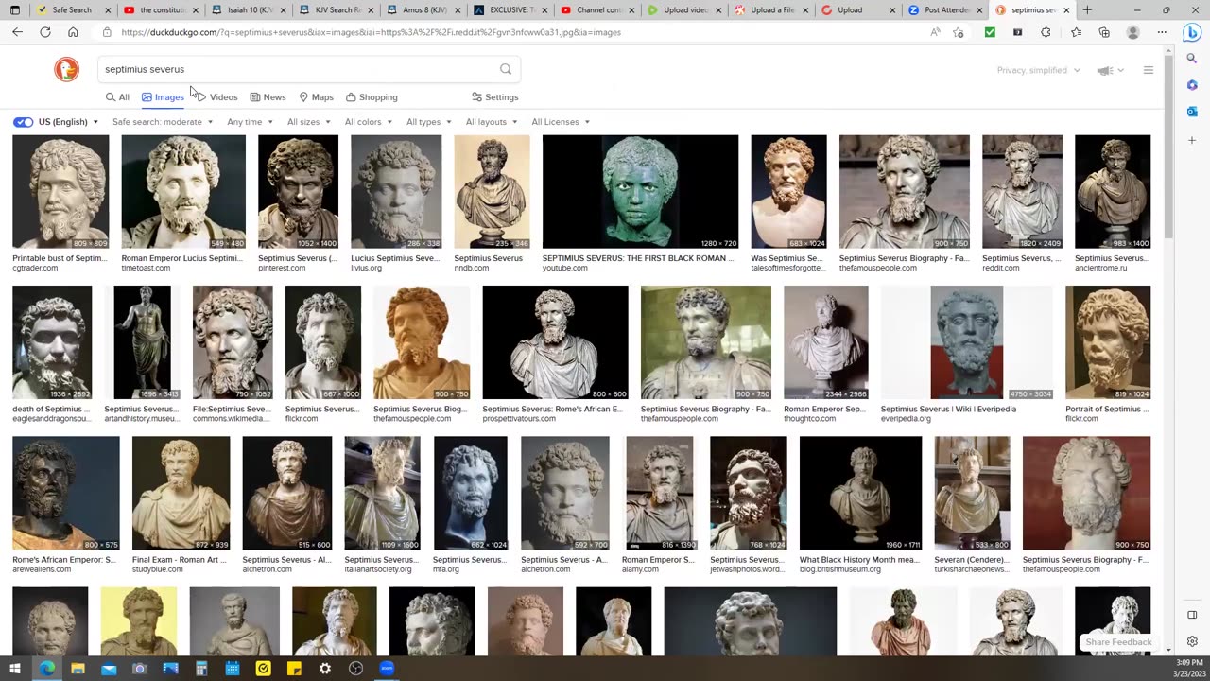Open sidebar search icon

[x=1192, y=59]
